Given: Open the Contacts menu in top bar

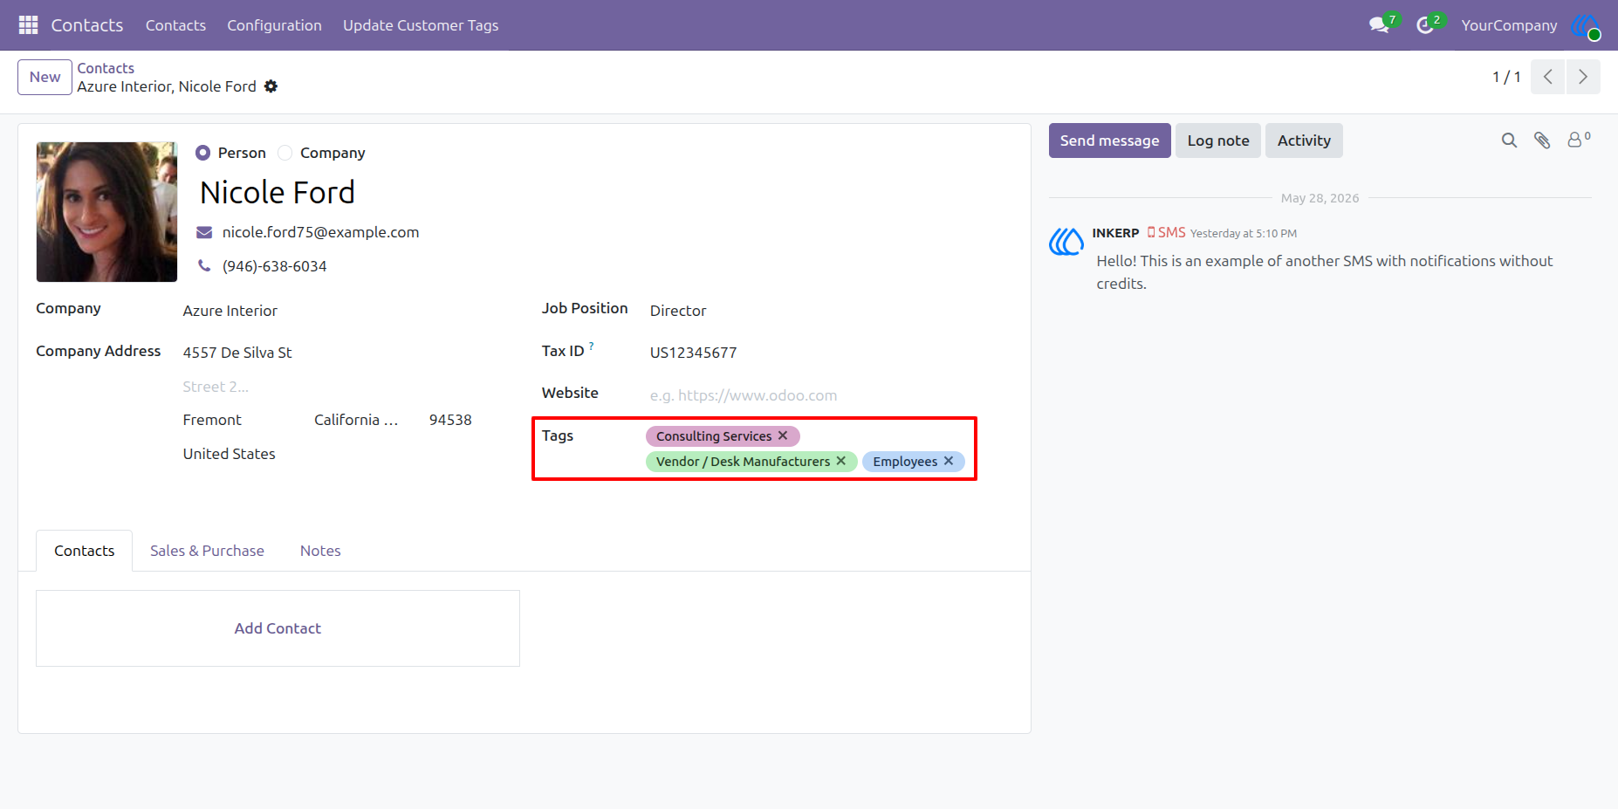Looking at the screenshot, I should coord(175,25).
